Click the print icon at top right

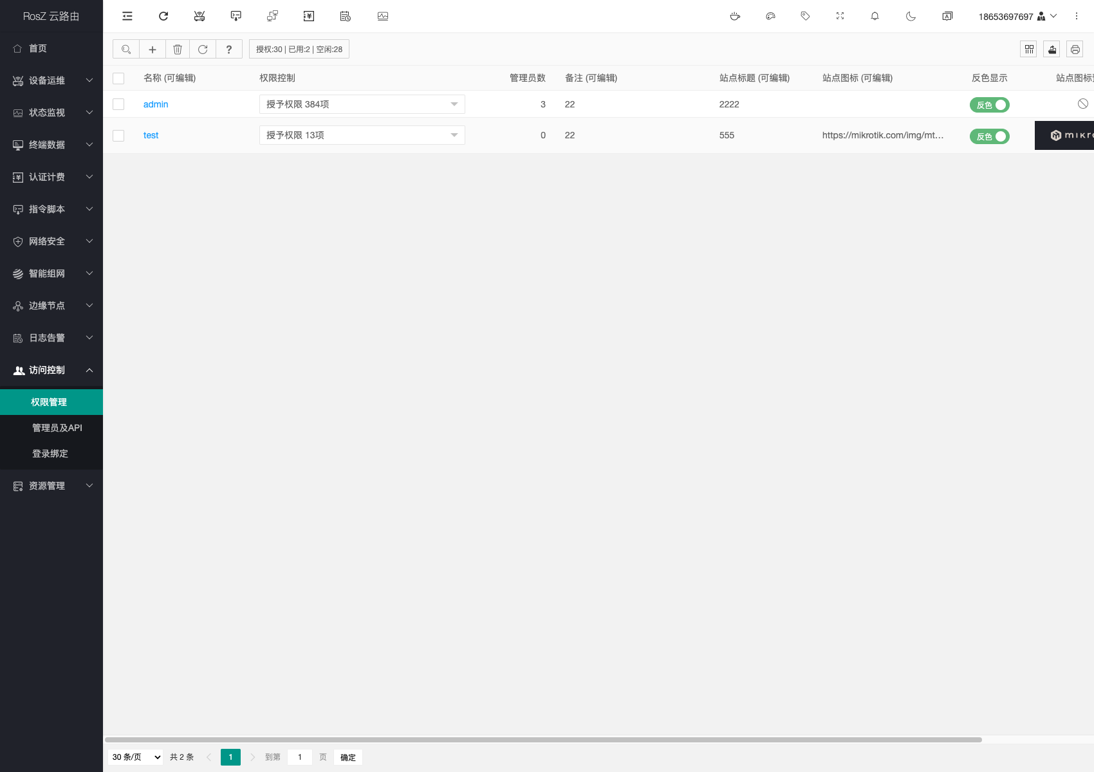point(1075,50)
